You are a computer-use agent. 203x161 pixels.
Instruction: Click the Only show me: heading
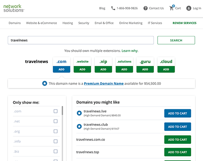tap(26, 103)
